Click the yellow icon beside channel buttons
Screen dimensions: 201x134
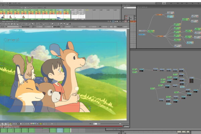point(41,124)
